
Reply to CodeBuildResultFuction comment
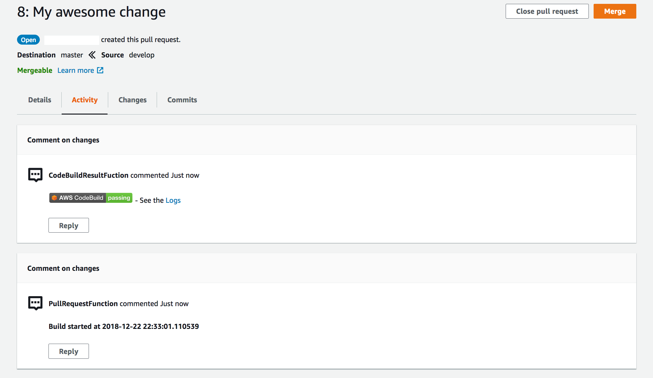pyautogui.click(x=68, y=225)
